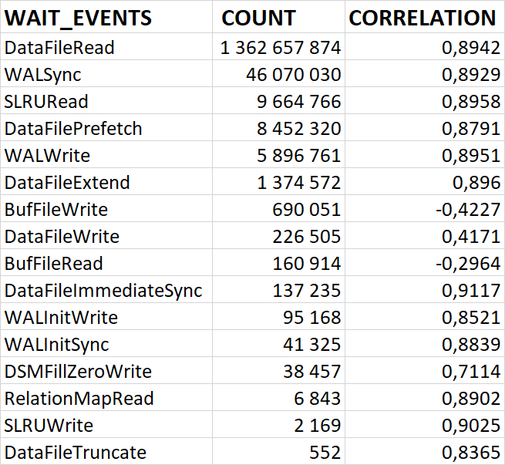Select the DataFilePrefetch cell

point(73,129)
